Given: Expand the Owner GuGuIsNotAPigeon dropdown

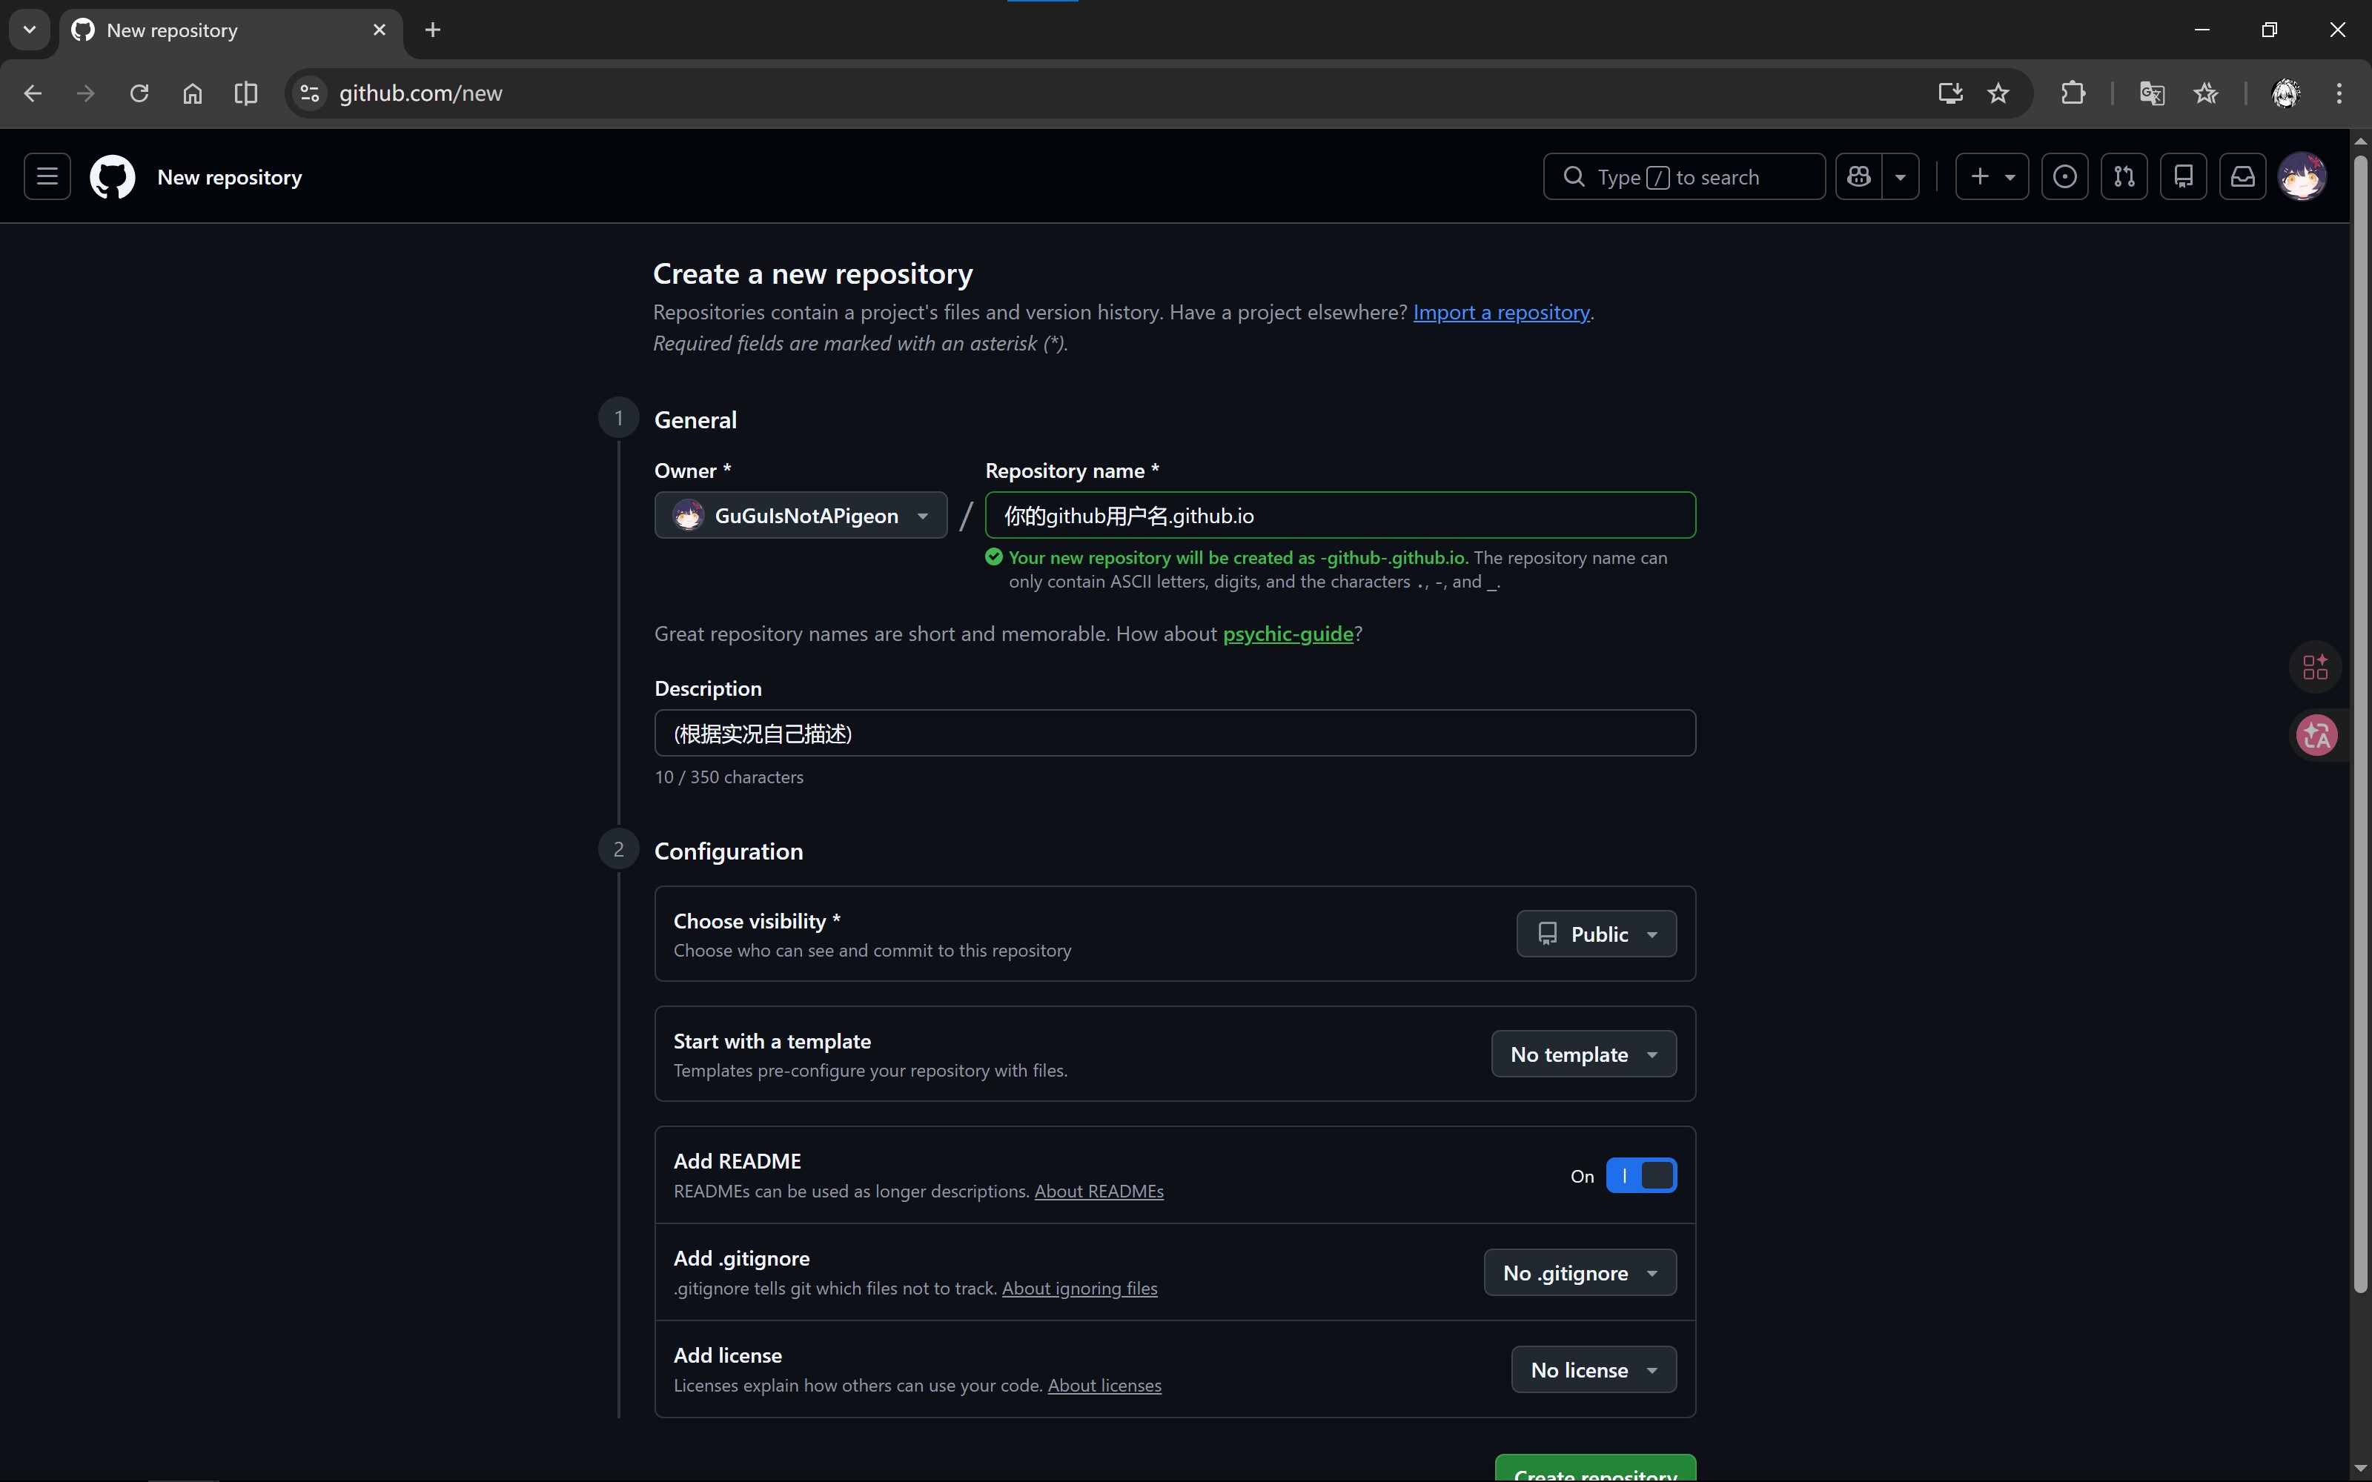Looking at the screenshot, I should [801, 516].
